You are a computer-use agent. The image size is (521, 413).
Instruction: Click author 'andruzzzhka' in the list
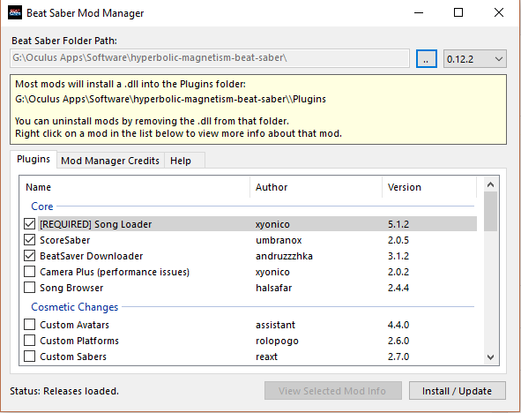(x=284, y=256)
